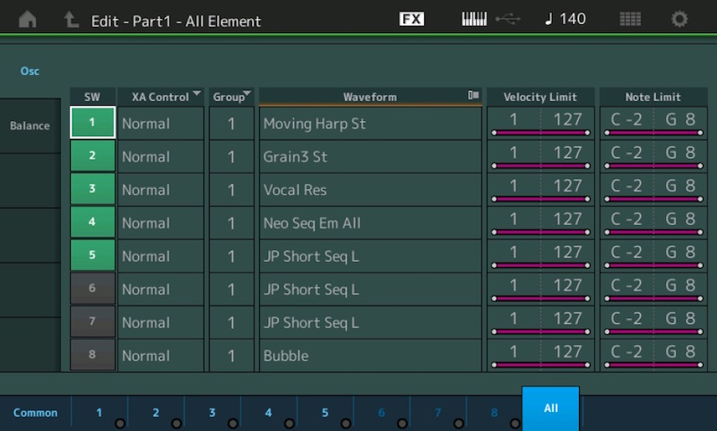717x431 pixels.
Task: Turn off element switch 3
Action: (x=92, y=188)
